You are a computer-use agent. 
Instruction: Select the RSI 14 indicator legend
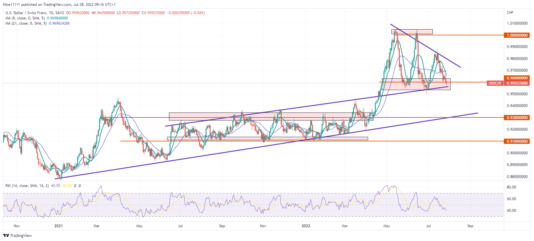click(27, 186)
